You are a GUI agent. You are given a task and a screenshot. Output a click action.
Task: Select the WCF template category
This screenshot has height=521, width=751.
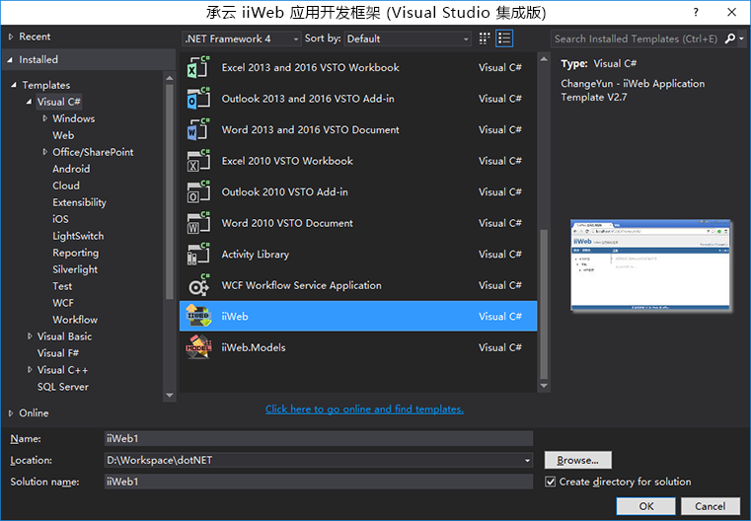(x=63, y=303)
